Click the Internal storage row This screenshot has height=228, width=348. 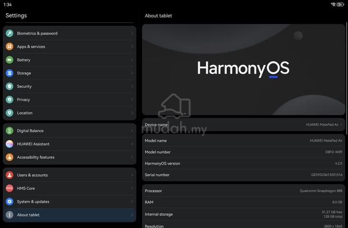point(244,214)
